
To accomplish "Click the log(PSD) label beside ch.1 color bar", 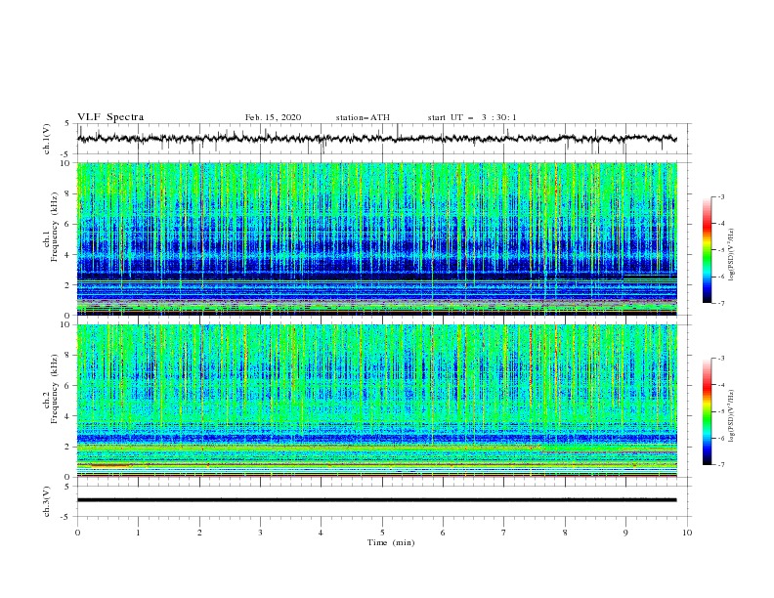I will coord(732,255).
